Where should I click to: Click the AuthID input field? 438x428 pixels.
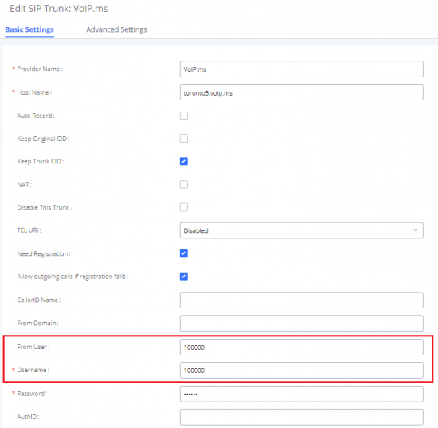(301, 417)
